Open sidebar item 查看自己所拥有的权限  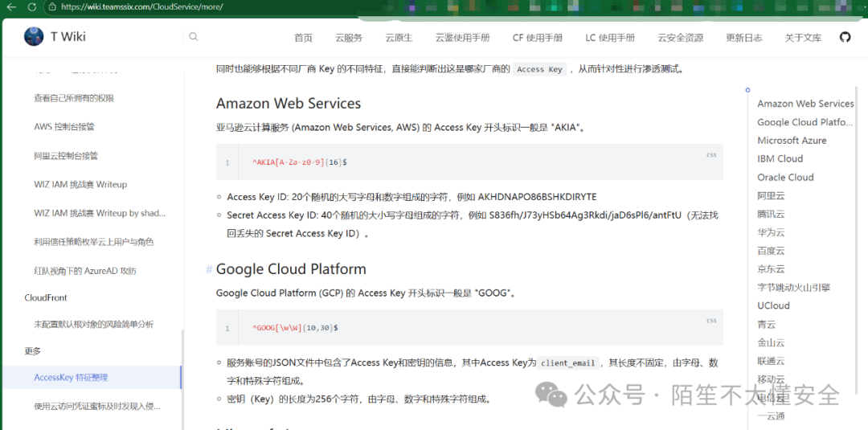[x=74, y=98]
